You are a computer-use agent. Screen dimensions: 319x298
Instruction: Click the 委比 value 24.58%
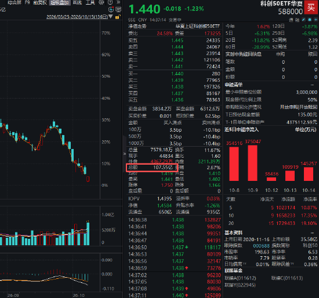click(165, 33)
